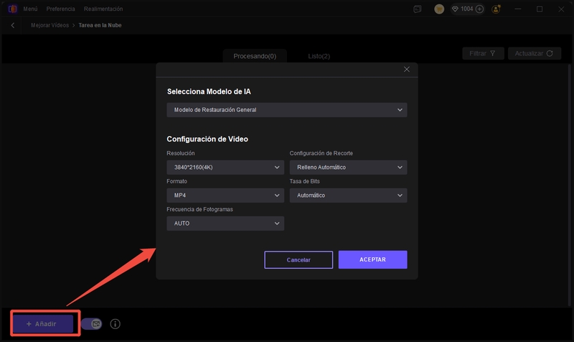574x342 pixels.
Task: Click the Añadir button
Action: click(43, 323)
